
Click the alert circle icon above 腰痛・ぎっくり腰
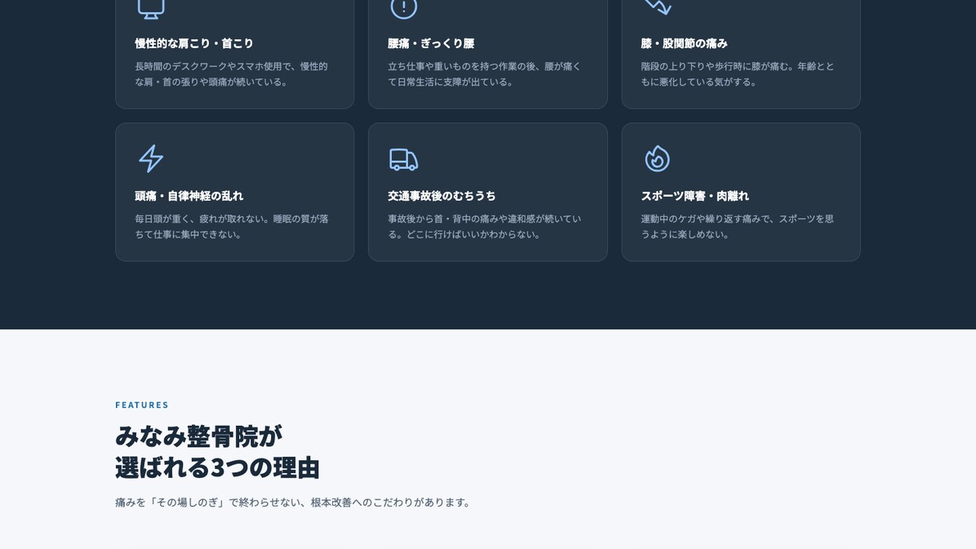[404, 8]
